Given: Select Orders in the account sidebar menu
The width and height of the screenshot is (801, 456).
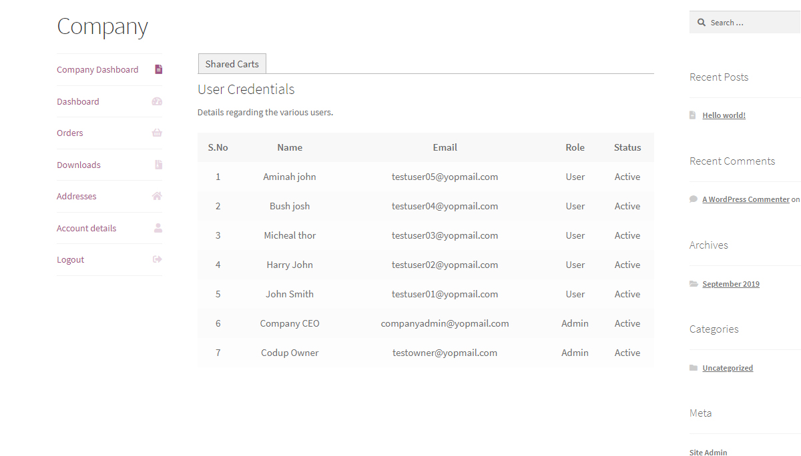Looking at the screenshot, I should (69, 133).
